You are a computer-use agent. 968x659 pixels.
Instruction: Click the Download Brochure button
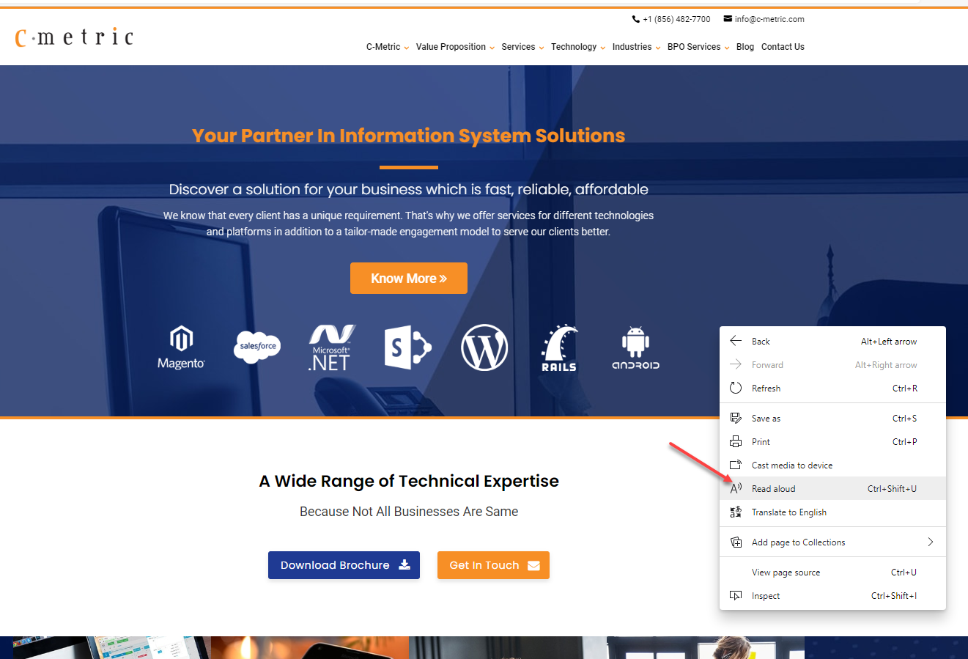point(344,565)
